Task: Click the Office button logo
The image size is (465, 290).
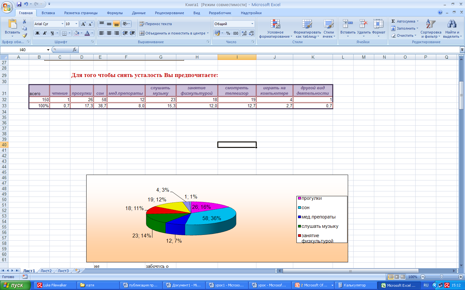Action: pos(7,7)
